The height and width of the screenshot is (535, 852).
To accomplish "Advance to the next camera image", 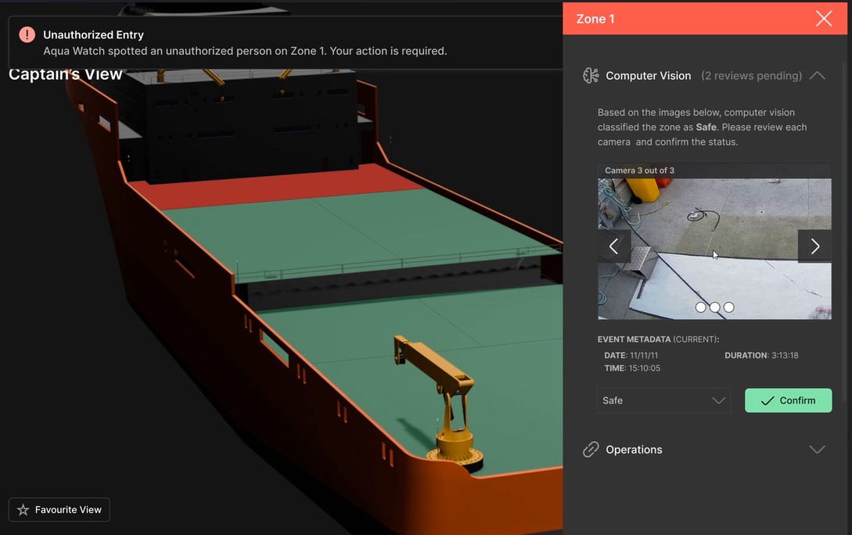I will pos(814,246).
